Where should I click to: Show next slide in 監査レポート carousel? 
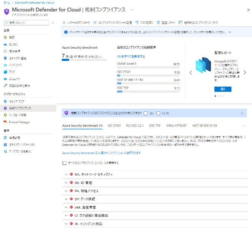(x=244, y=73)
